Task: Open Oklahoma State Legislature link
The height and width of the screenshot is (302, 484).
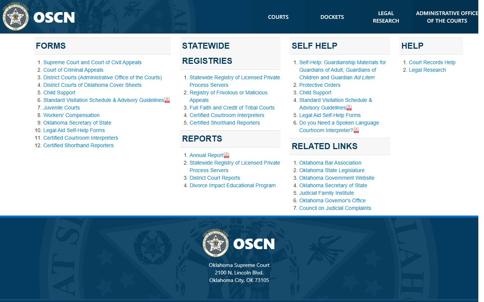Action: click(x=332, y=170)
